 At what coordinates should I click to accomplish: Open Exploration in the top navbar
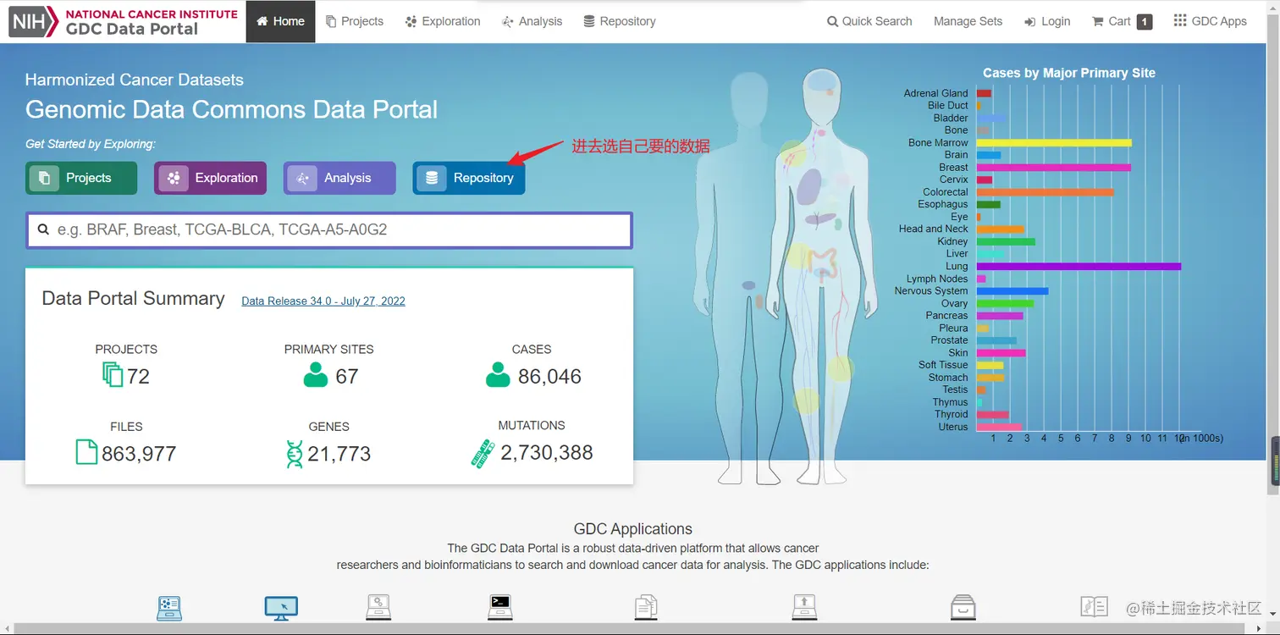click(443, 21)
